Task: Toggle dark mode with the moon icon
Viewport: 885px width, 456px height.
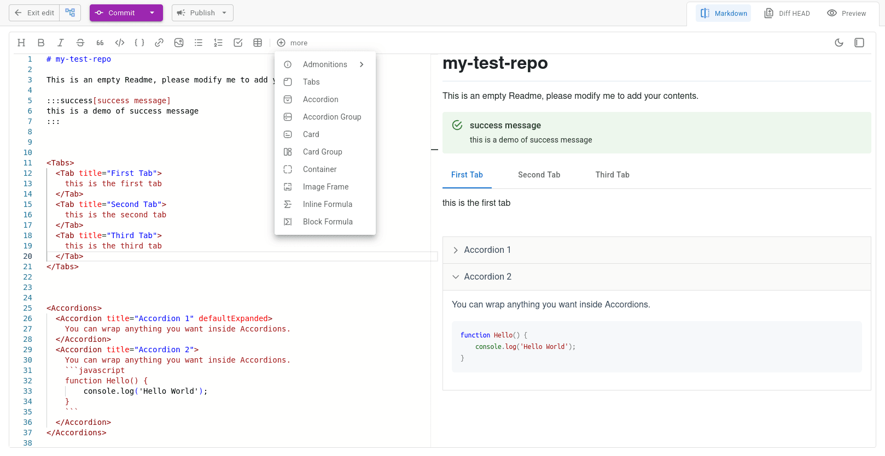Action: (839, 43)
